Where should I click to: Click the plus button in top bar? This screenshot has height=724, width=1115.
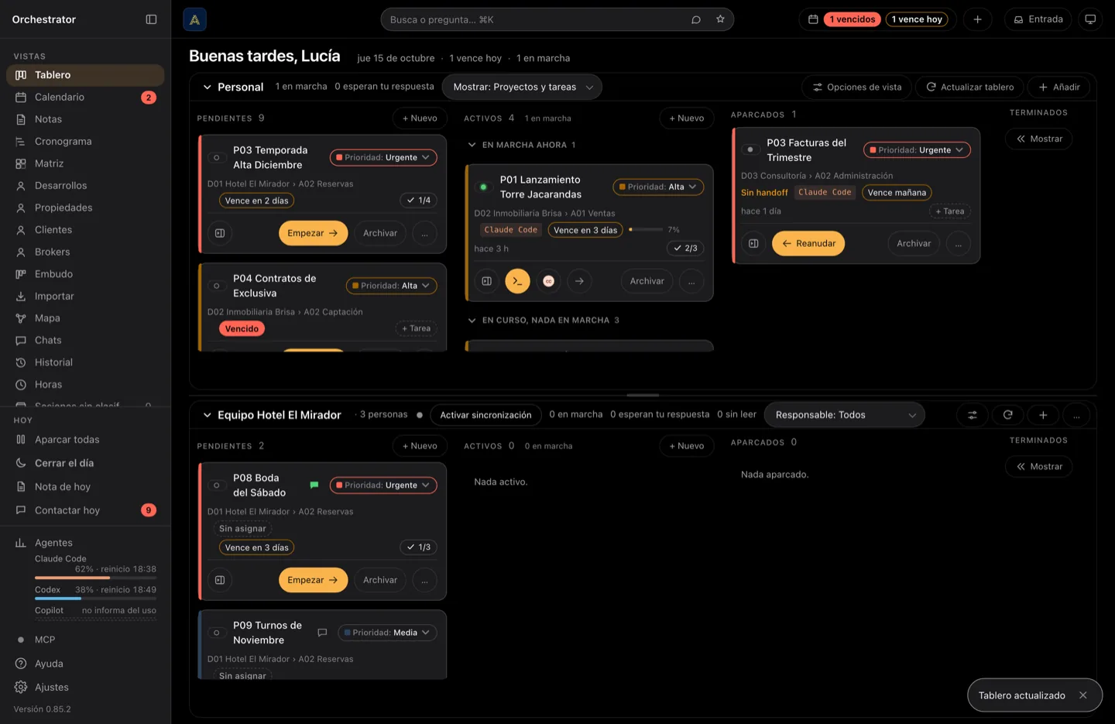pos(977,19)
